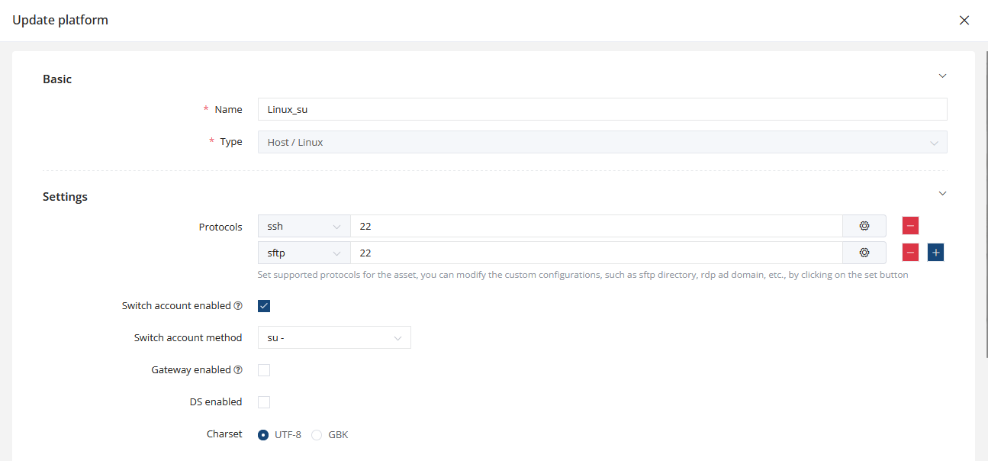Collapse the Settings section

pyautogui.click(x=942, y=194)
